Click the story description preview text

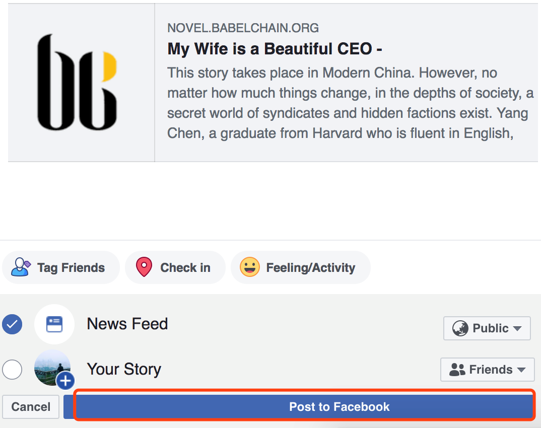pyautogui.click(x=348, y=103)
